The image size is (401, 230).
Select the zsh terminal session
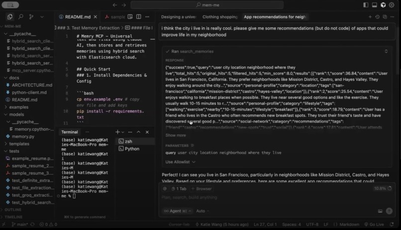click(135, 142)
